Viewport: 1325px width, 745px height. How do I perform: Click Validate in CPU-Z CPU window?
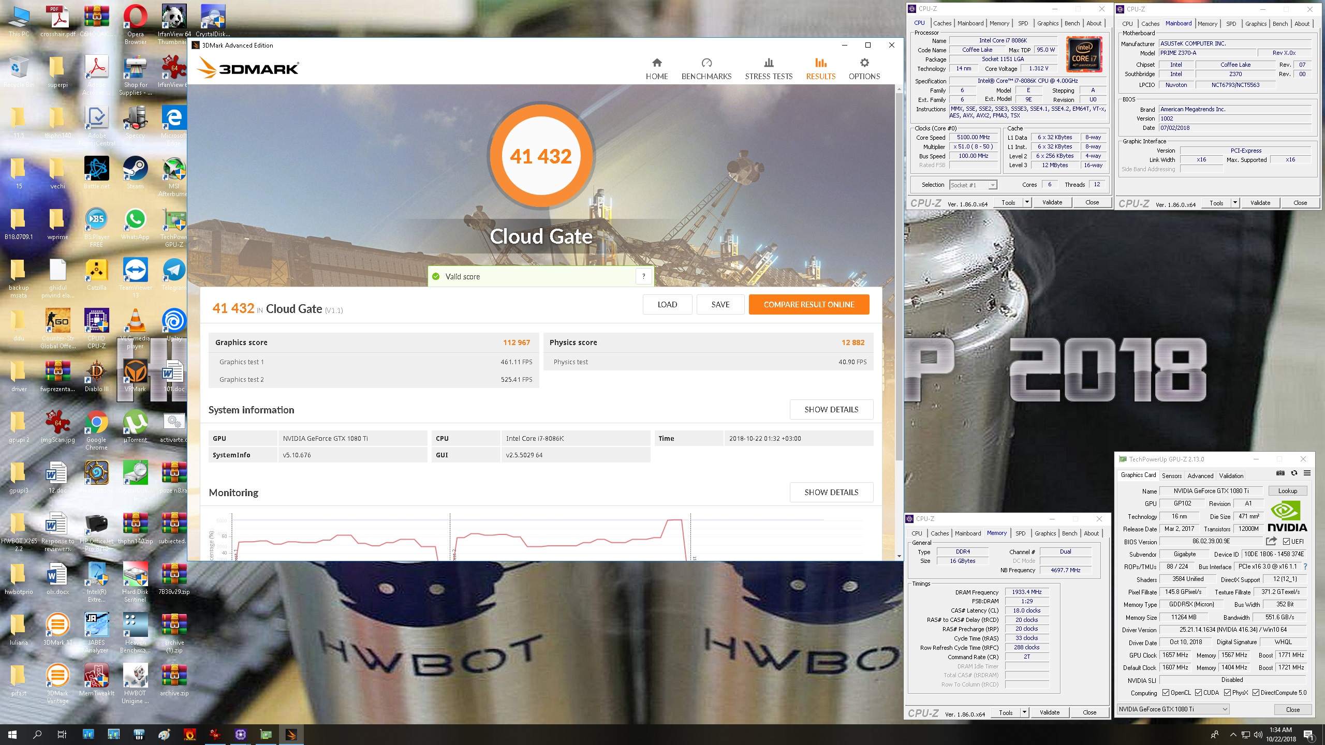point(1052,202)
